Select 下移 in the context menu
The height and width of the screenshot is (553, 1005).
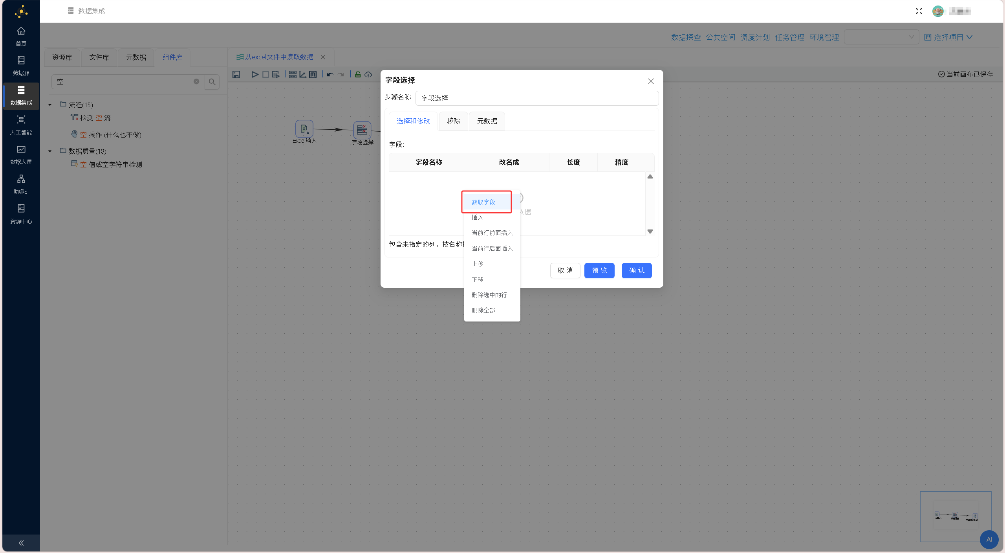(492, 279)
